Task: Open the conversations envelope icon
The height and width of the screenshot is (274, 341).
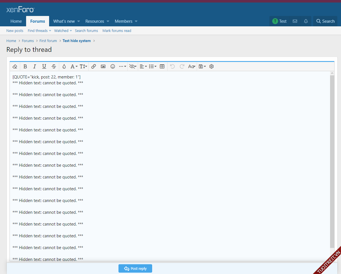Action: [x=295, y=21]
